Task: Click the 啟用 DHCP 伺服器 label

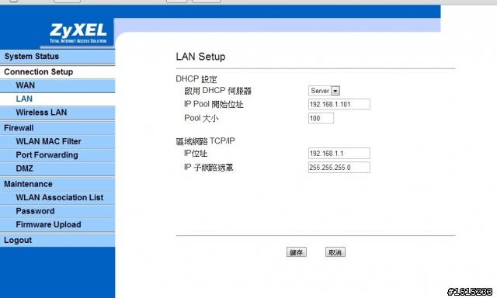Action: click(217, 91)
